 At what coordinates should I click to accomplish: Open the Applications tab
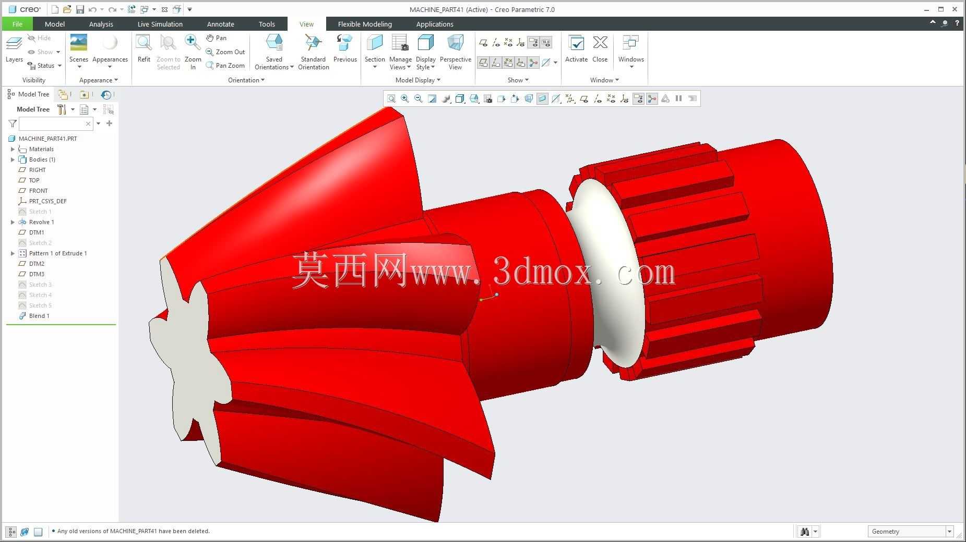435,24
